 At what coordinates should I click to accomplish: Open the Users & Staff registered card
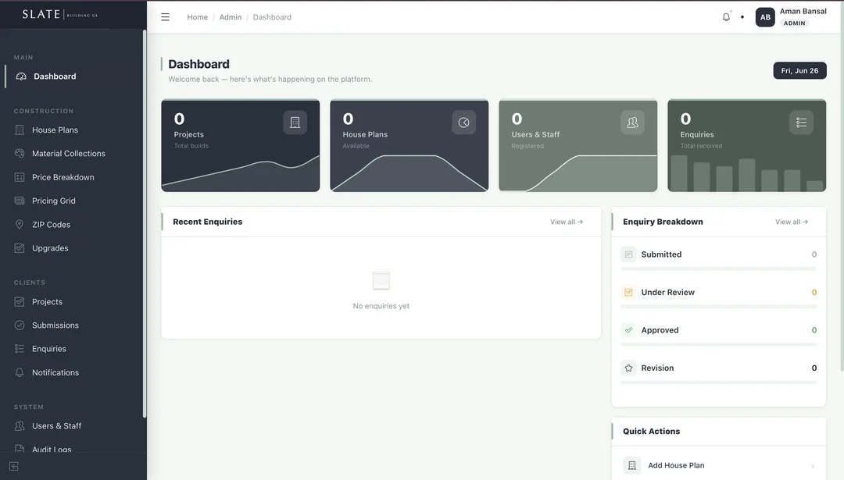[578, 146]
